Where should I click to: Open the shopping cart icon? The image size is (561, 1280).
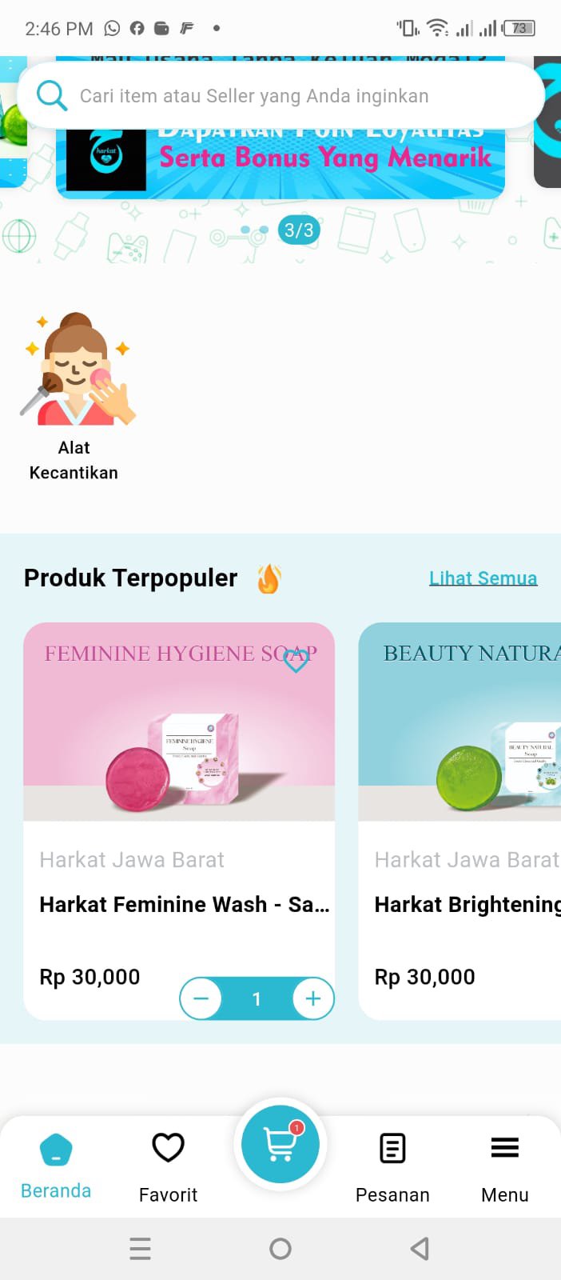tap(280, 1144)
